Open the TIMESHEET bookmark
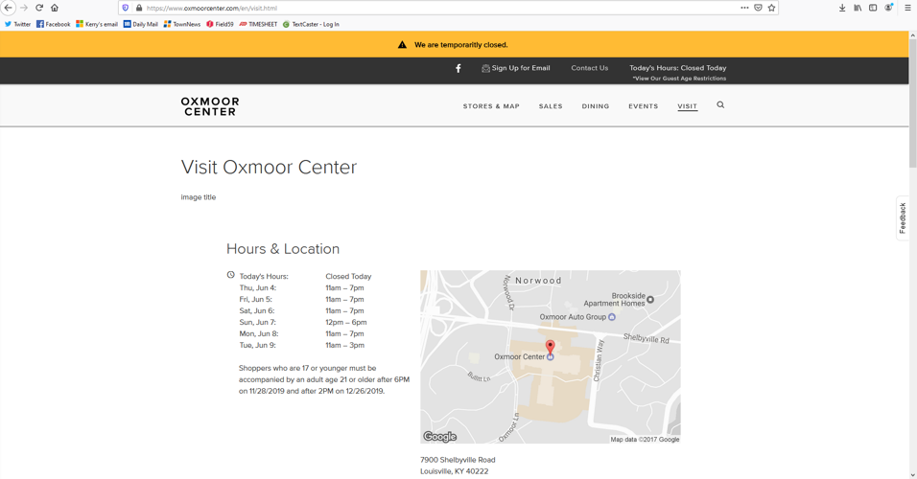The width and height of the screenshot is (917, 479). pos(258,24)
